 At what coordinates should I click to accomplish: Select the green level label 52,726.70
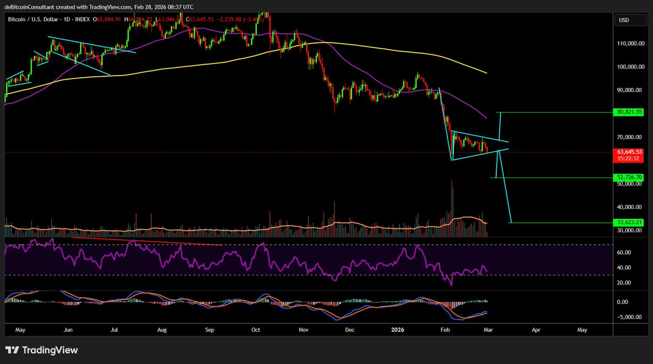[x=630, y=177]
